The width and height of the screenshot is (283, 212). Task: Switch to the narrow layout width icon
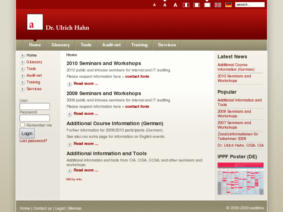[x=186, y=5]
